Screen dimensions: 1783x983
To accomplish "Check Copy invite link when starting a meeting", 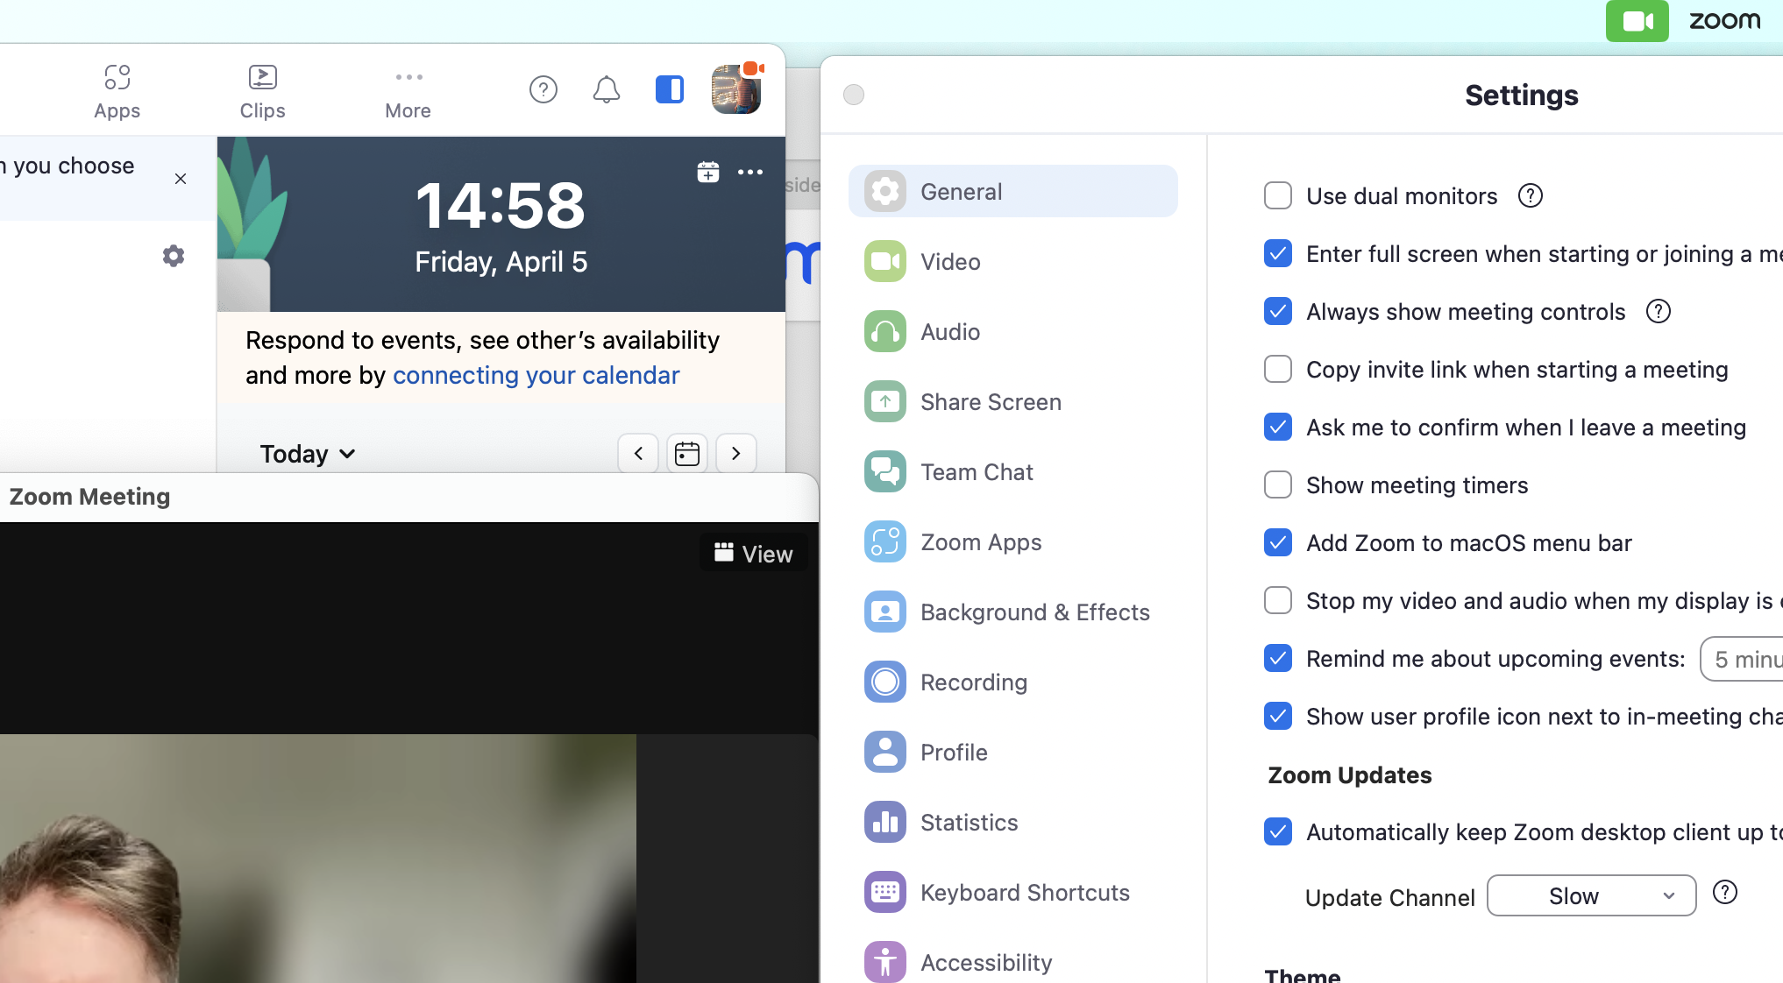I will [x=1277, y=370].
